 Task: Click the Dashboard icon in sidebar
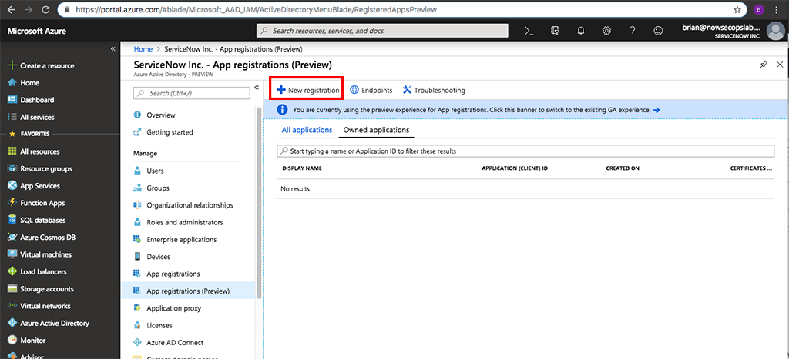click(12, 100)
